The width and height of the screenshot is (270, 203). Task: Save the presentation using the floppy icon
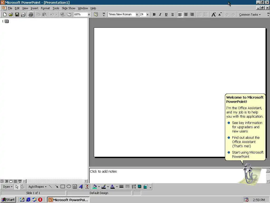pyautogui.click(x=17, y=15)
